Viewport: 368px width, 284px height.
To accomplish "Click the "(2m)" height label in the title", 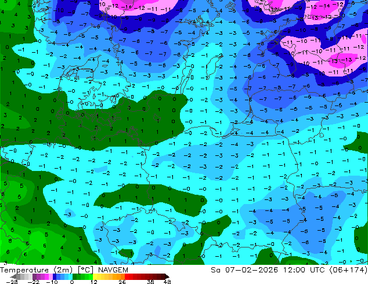I will [x=63, y=270].
